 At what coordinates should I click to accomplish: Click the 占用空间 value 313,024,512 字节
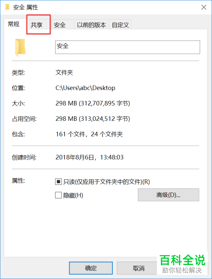pos(104,119)
